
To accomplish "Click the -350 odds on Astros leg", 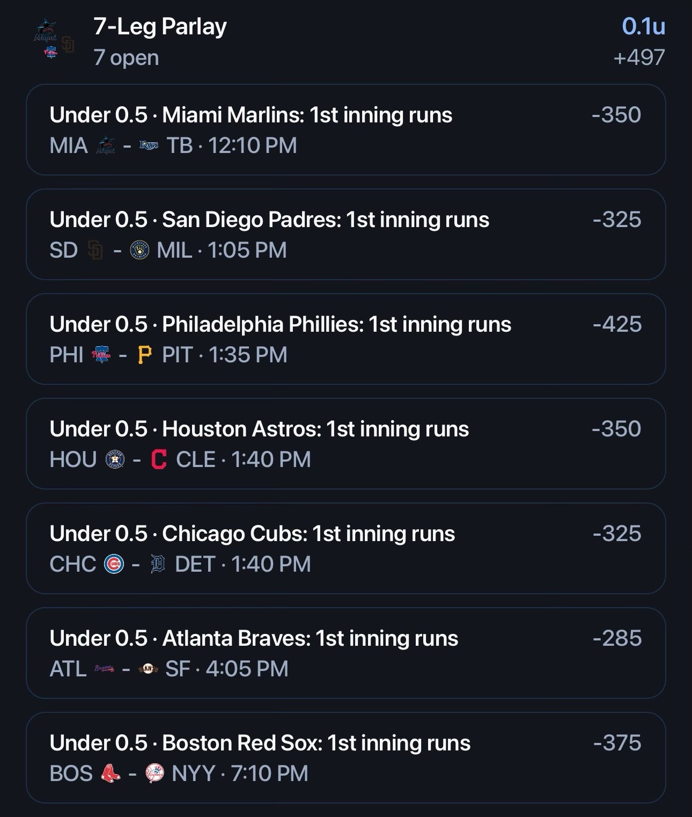I will (617, 429).
